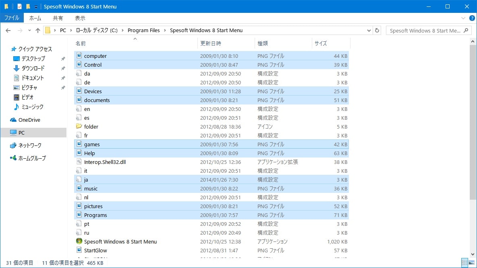Go back with the back arrow
Image resolution: width=477 pixels, height=268 pixels.
[8, 31]
